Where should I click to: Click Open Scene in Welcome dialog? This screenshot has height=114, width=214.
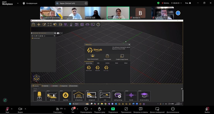point(107,57)
